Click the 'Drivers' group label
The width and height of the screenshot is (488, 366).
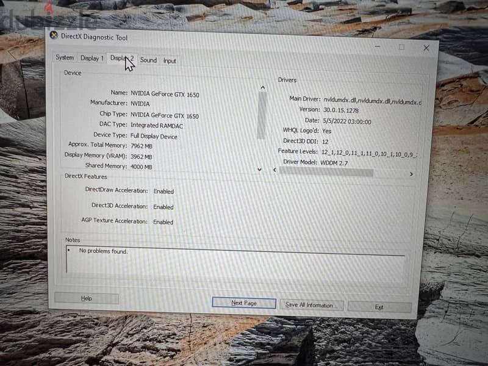click(x=287, y=80)
